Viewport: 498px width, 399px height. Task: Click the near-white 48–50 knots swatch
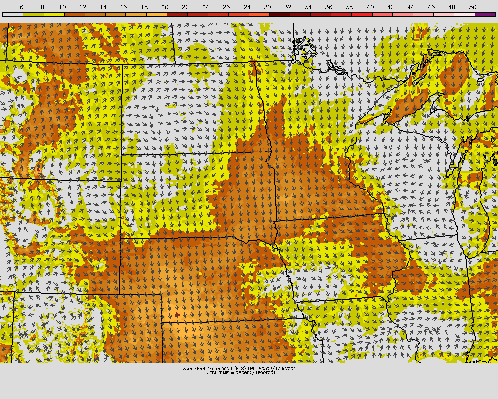pyautogui.click(x=464, y=14)
